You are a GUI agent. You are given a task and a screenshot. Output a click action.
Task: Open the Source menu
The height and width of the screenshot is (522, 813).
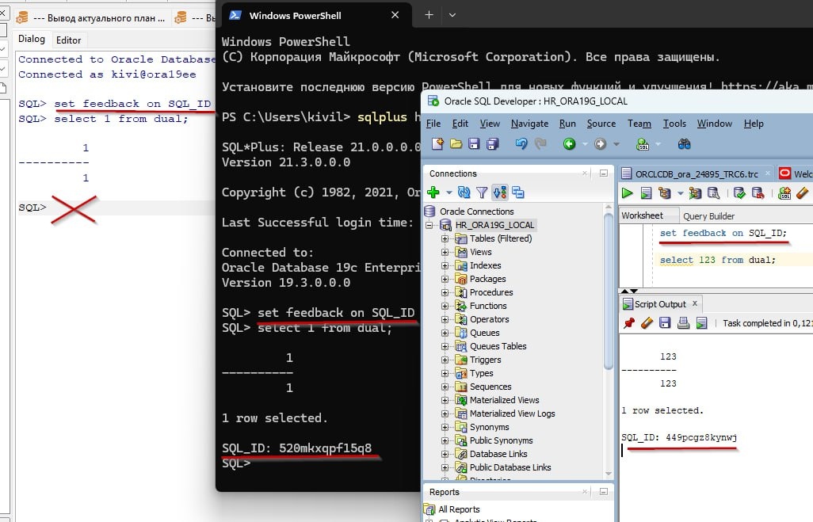coord(601,124)
